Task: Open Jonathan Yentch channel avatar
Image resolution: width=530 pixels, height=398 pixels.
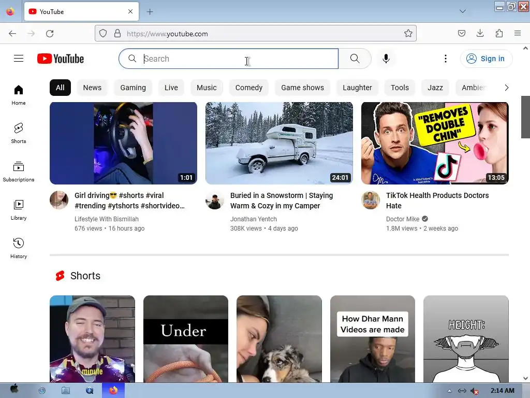Action: [x=215, y=200]
